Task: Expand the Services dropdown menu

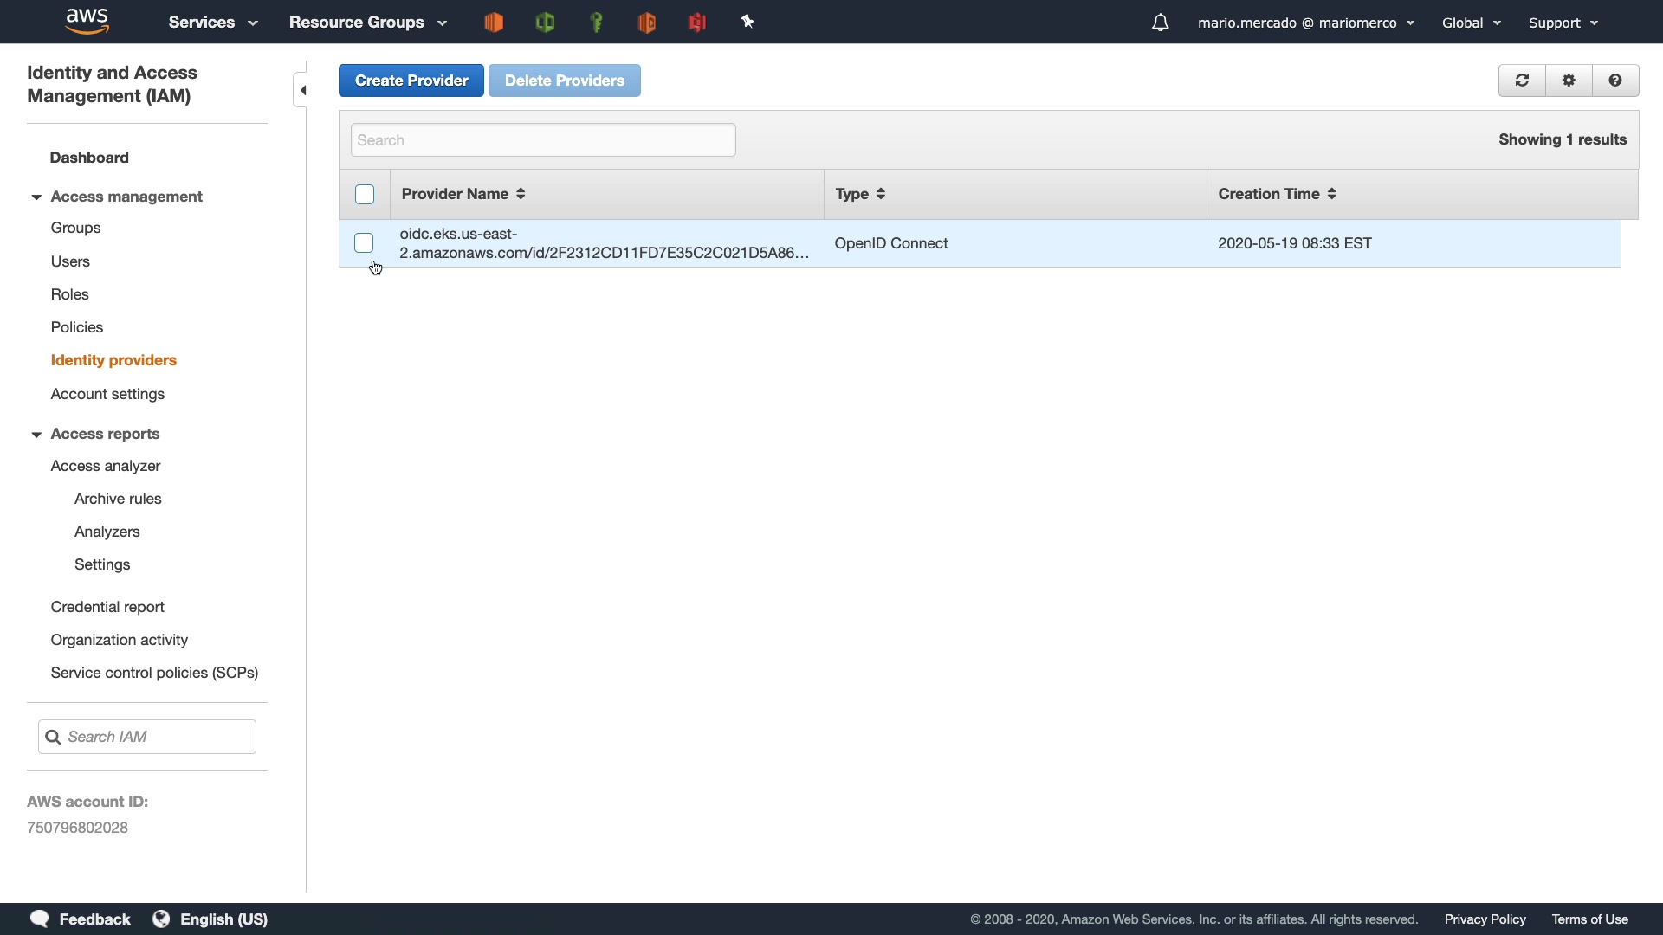Action: tap(213, 23)
